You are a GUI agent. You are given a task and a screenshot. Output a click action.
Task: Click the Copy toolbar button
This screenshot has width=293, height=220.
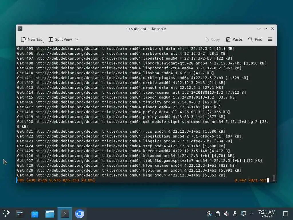[x=212, y=39]
